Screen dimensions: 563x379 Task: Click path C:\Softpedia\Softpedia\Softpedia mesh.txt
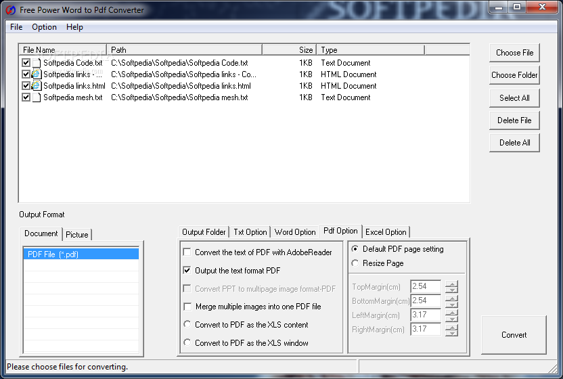pos(179,97)
